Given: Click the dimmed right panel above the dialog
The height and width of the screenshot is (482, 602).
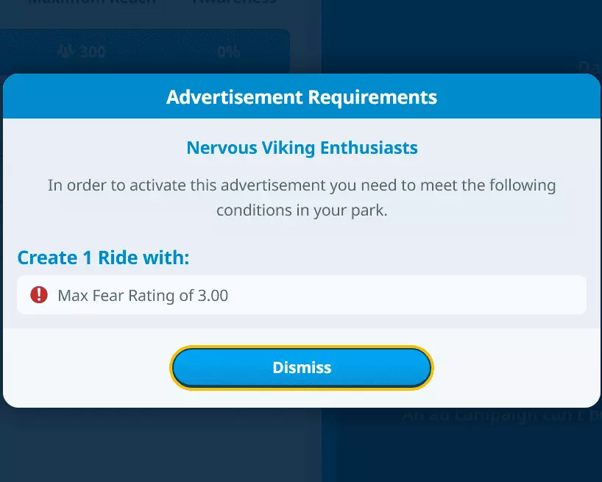Looking at the screenshot, I should click(x=456, y=37).
